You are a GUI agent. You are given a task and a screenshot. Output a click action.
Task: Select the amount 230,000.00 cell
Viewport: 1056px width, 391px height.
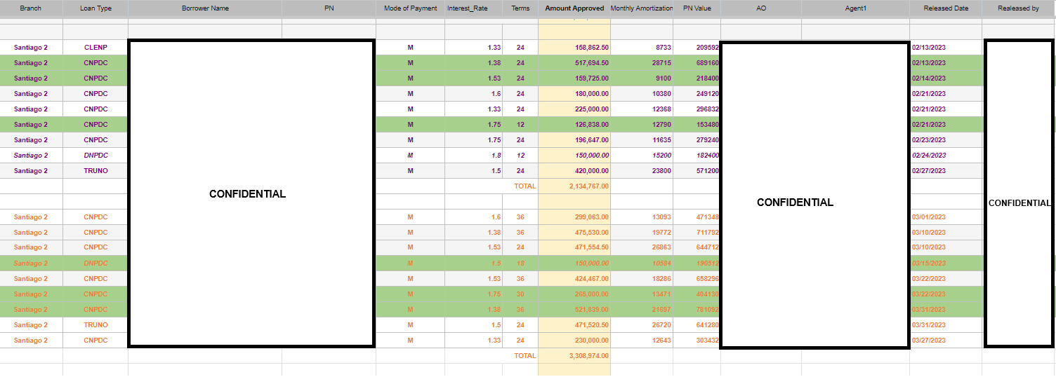point(574,341)
